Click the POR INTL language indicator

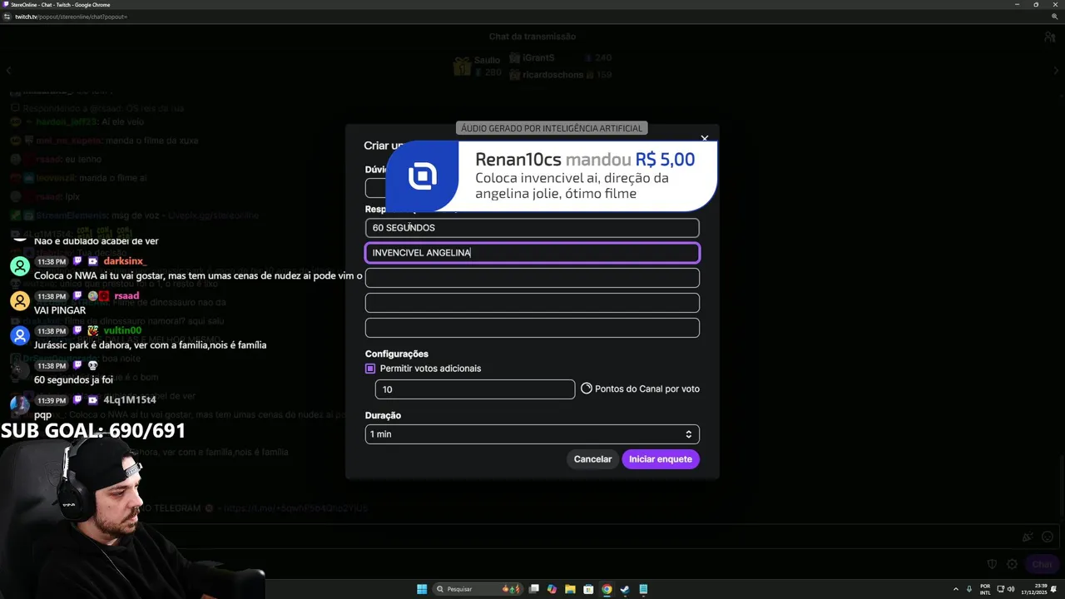985,589
